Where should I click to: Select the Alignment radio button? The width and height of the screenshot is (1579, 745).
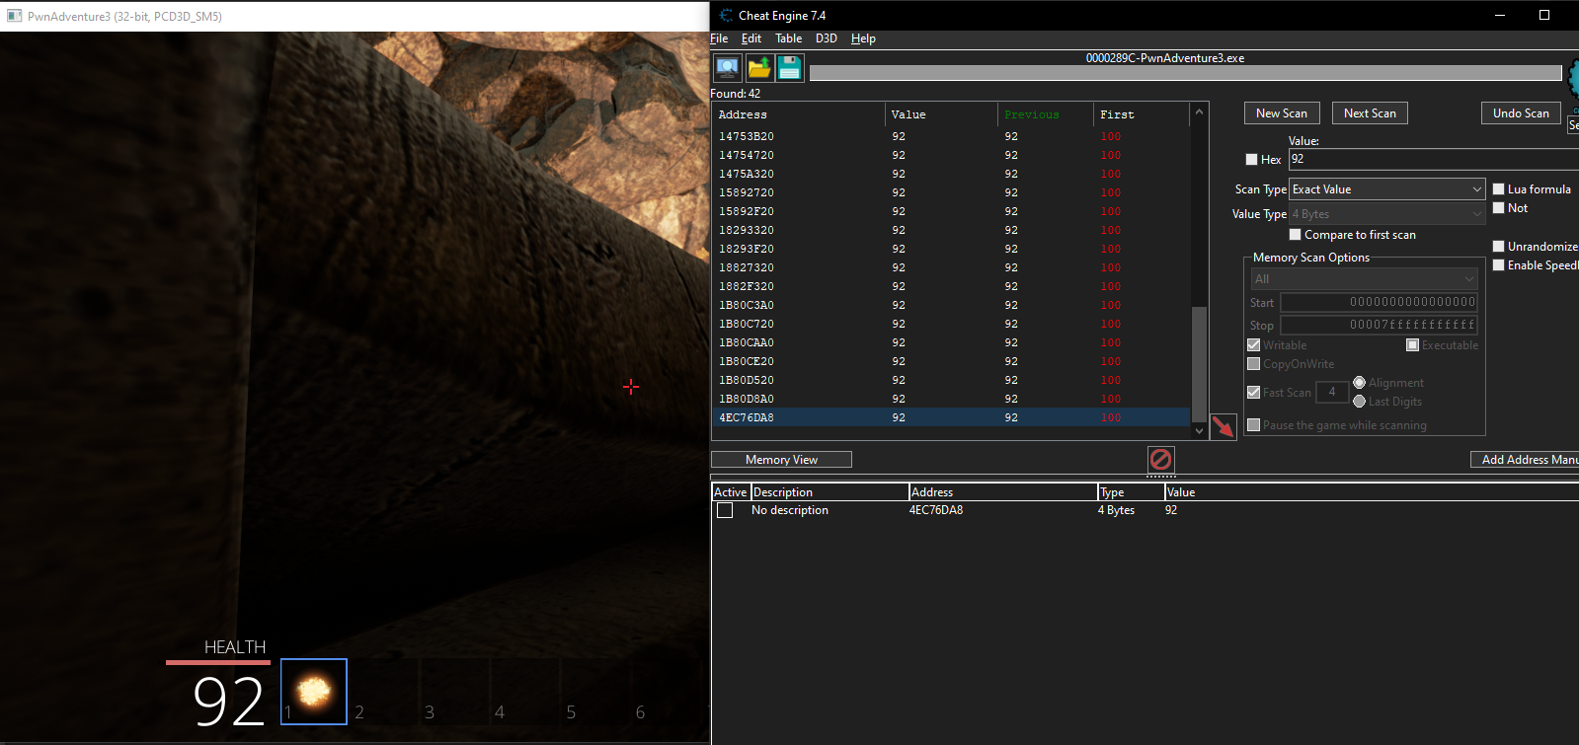point(1360,383)
